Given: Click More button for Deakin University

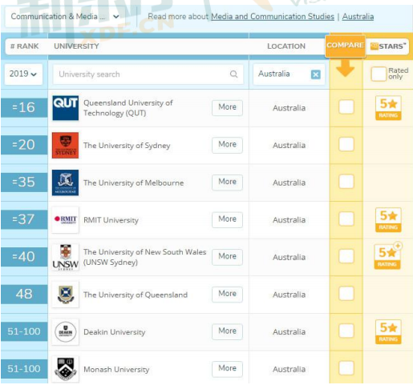Looking at the screenshot, I should (227, 331).
